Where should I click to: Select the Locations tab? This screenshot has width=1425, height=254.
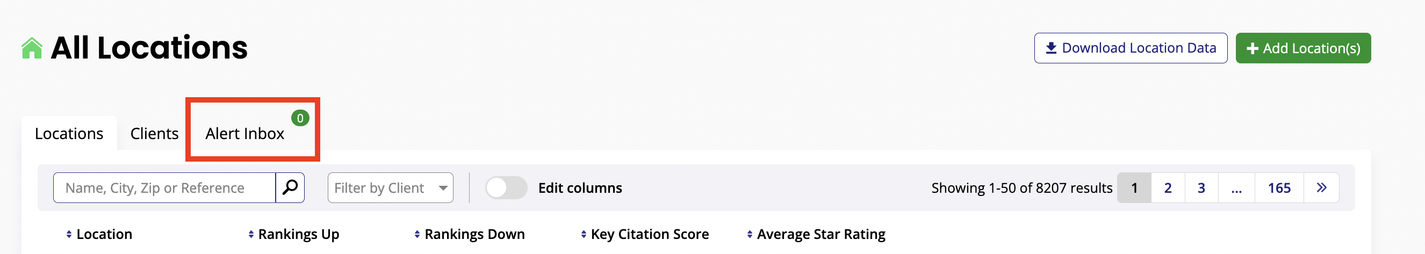point(69,134)
